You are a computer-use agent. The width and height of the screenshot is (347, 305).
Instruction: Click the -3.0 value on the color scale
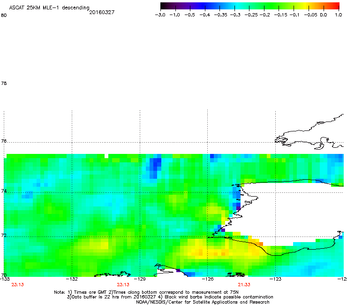160,15
